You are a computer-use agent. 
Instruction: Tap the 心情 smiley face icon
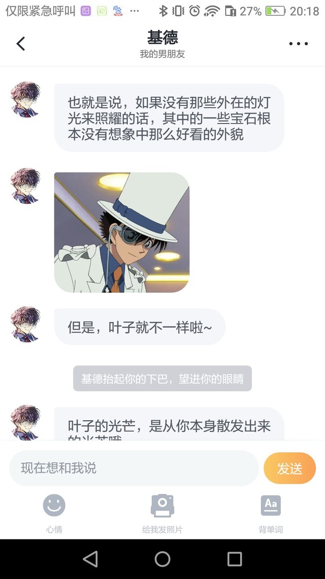pos(54,505)
